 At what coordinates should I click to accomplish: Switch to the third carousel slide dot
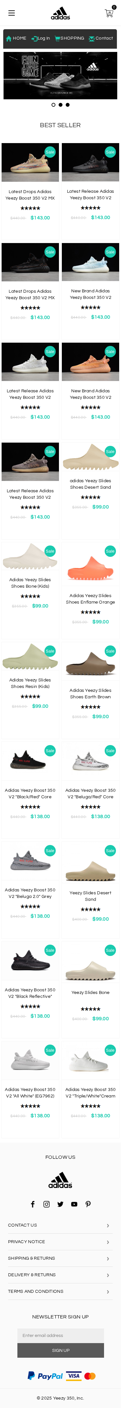coord(67,104)
